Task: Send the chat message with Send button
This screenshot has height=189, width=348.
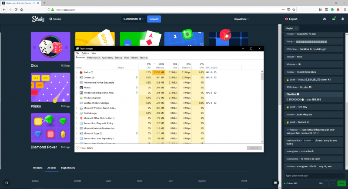Action: pos(341,183)
